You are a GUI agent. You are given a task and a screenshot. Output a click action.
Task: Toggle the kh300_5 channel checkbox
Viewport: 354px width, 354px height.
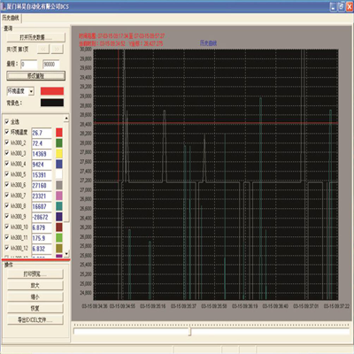pos(7,174)
